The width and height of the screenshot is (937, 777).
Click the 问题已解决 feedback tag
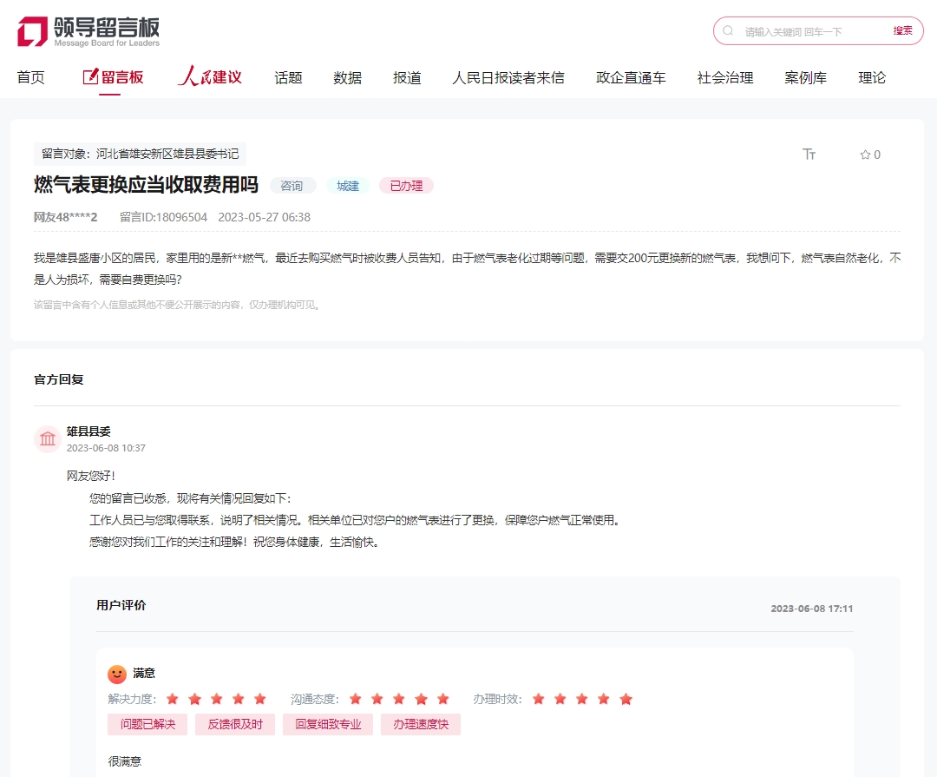pyautogui.click(x=147, y=724)
